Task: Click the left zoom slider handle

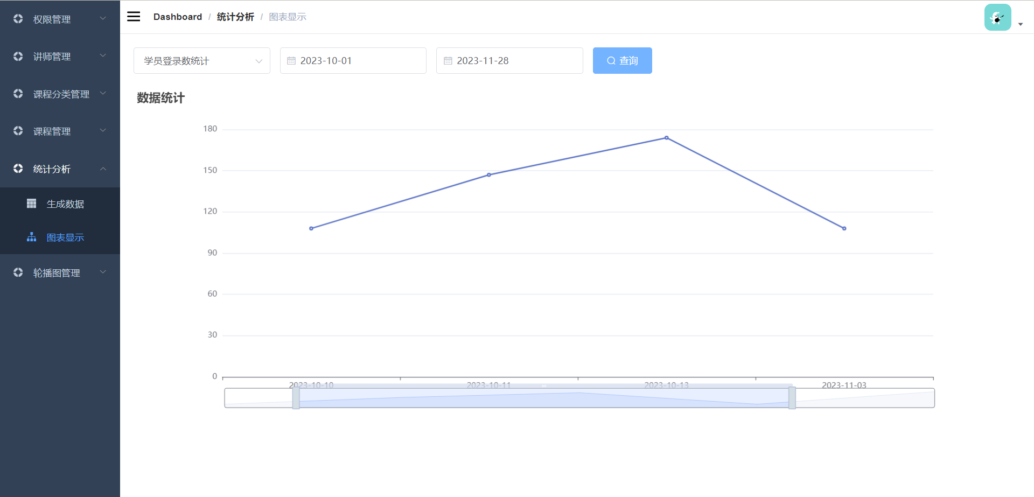Action: 296,398
